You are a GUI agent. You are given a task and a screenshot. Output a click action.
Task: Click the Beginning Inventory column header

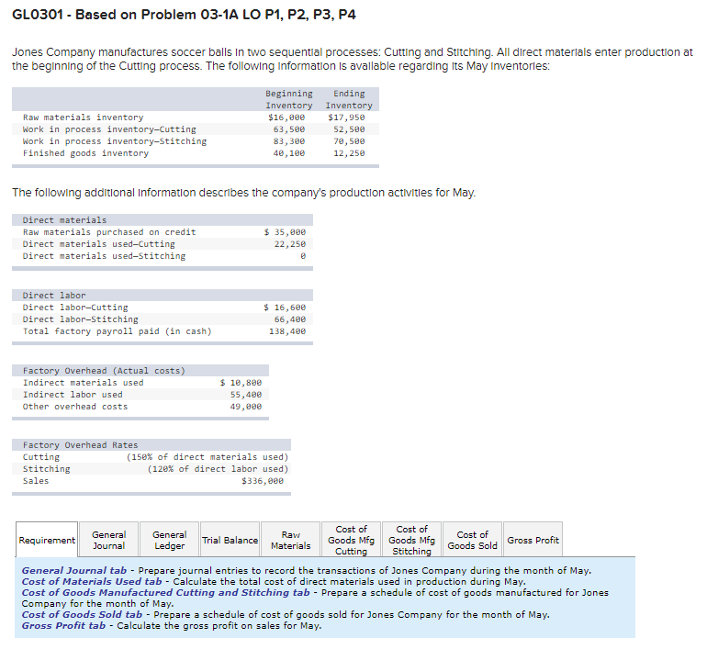[289, 99]
